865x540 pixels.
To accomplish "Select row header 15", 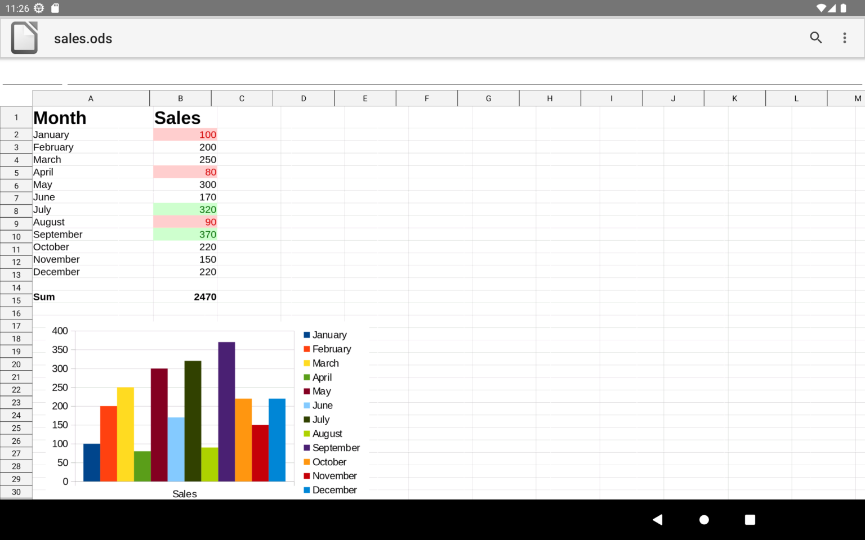I will [16, 300].
